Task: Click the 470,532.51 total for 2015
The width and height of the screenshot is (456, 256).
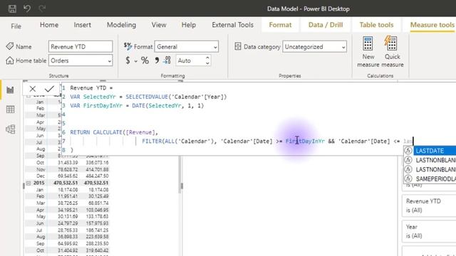Action: (66, 183)
